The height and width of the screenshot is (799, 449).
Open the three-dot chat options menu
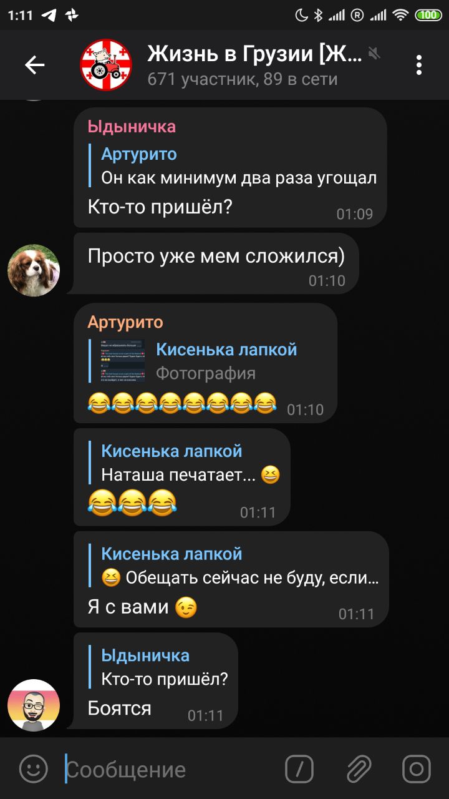point(419,65)
